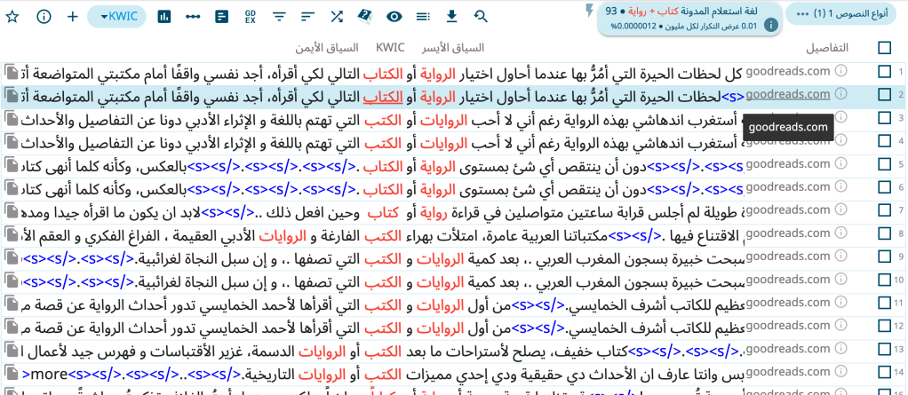Expand document icon on row 7

click(x=11, y=210)
